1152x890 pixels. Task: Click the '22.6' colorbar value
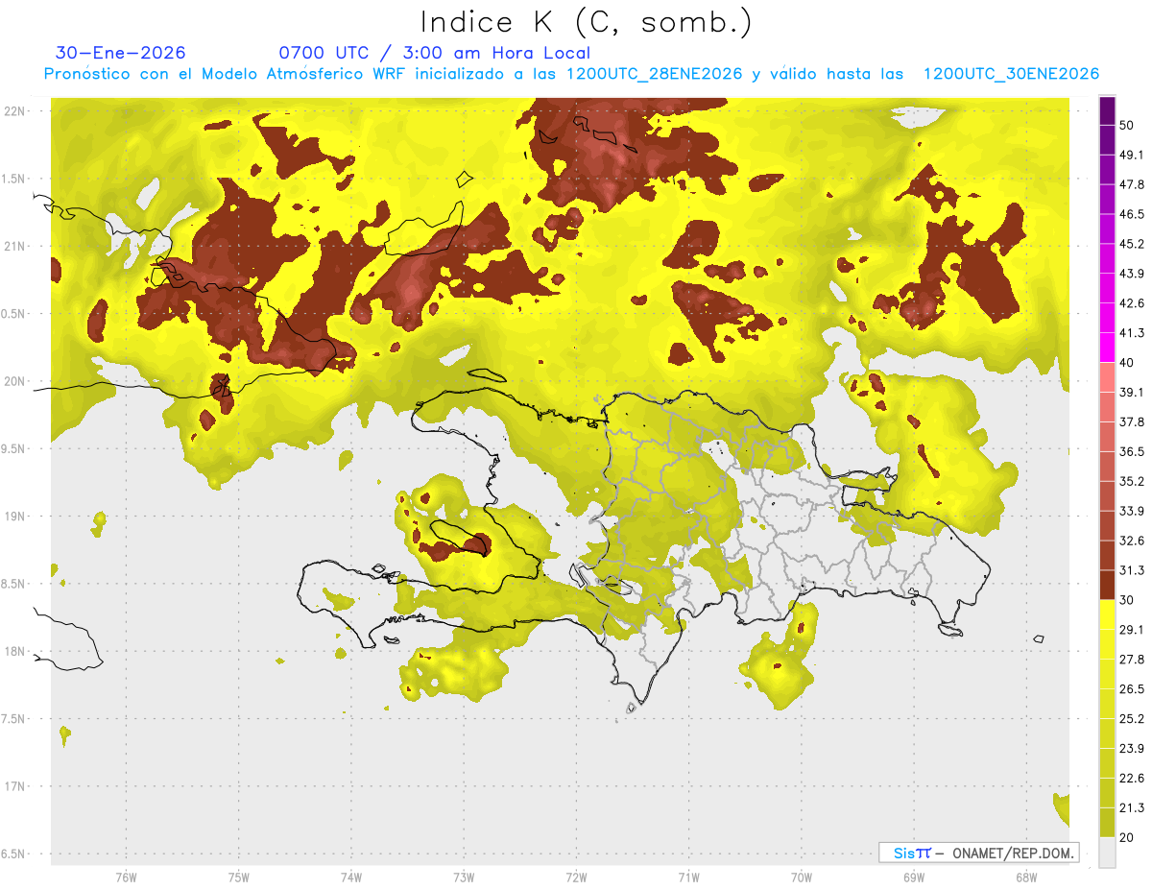click(1132, 779)
